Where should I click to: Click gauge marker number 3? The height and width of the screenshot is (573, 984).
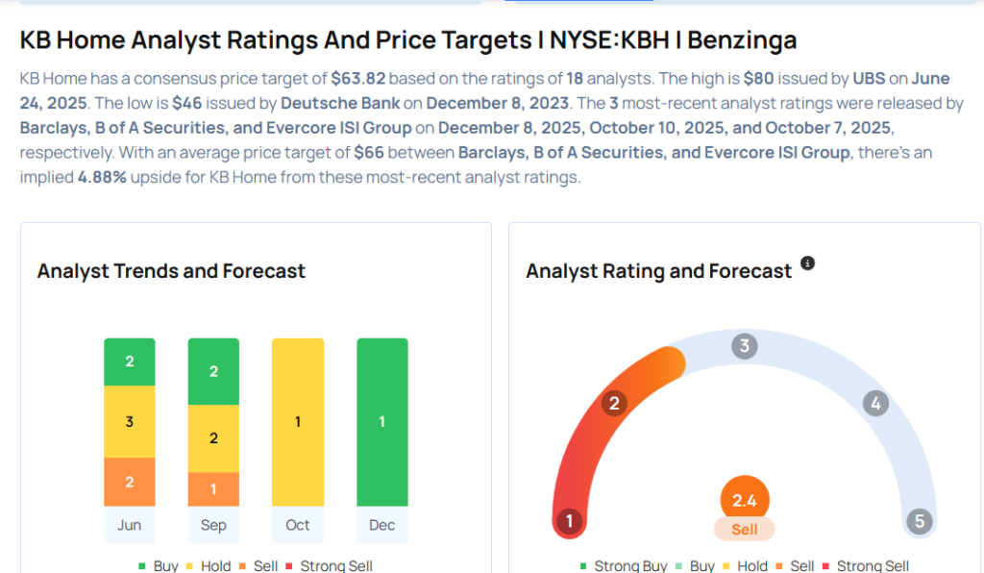tap(744, 346)
